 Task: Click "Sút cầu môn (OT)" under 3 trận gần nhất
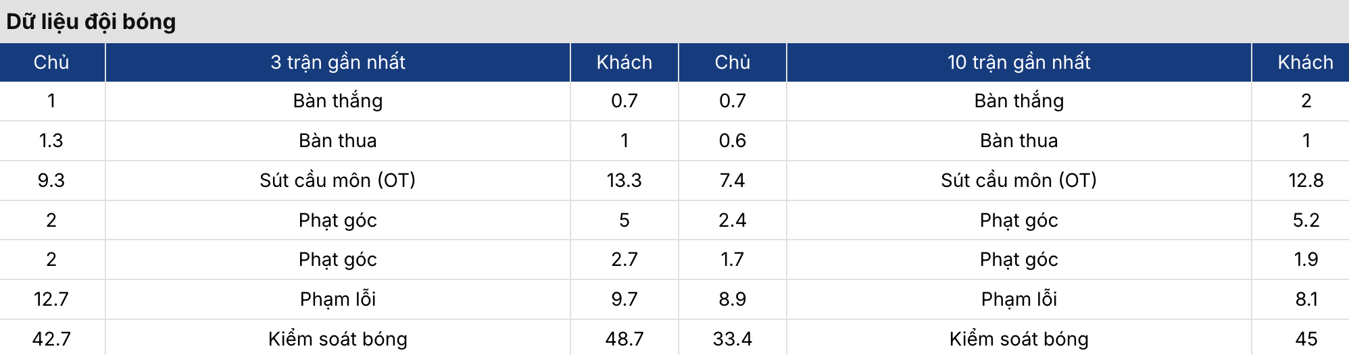click(x=338, y=180)
